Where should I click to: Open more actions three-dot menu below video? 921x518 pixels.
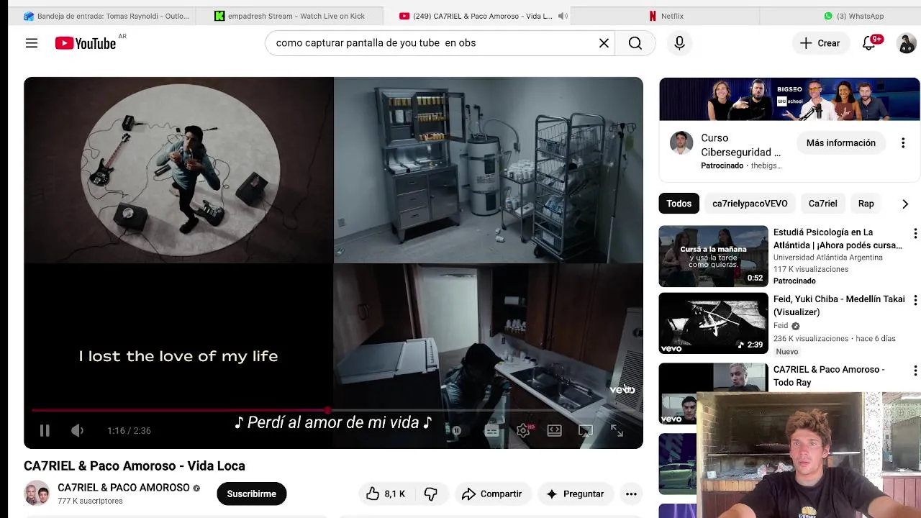pyautogui.click(x=631, y=494)
